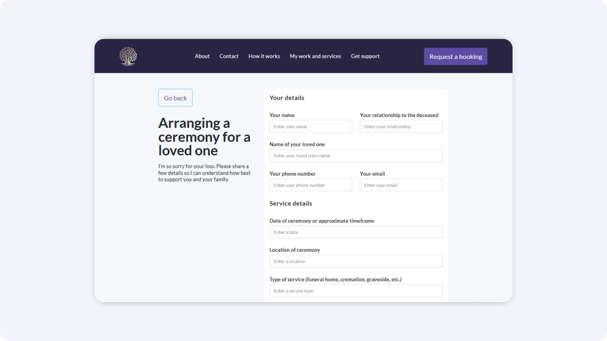Open the About page

[202, 56]
